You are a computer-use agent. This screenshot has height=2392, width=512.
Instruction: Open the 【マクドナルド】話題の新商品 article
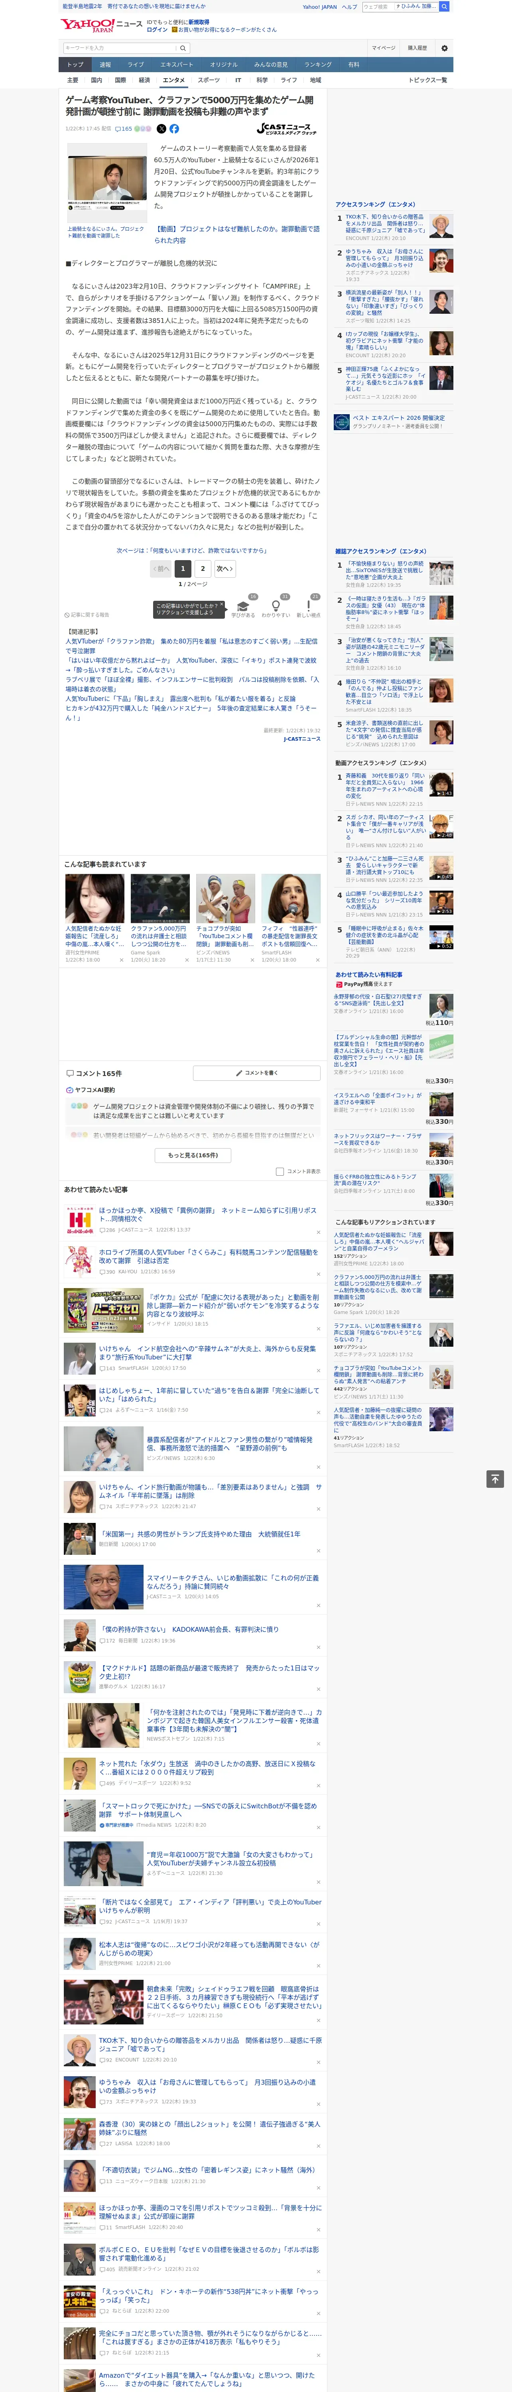[x=209, y=1672]
